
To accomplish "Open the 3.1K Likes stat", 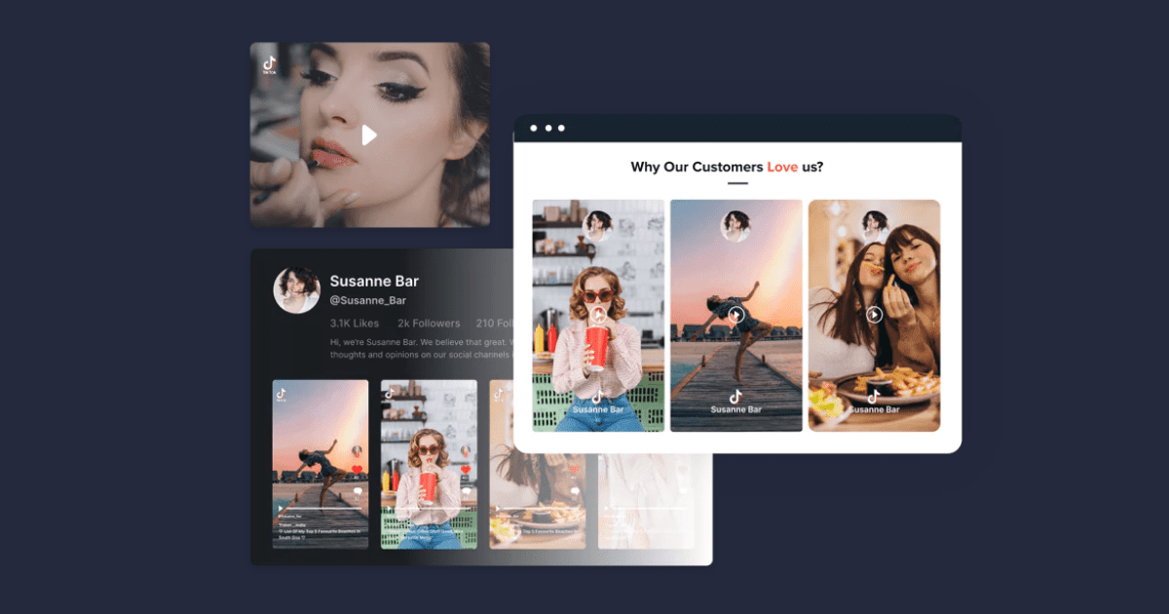I will tap(354, 323).
